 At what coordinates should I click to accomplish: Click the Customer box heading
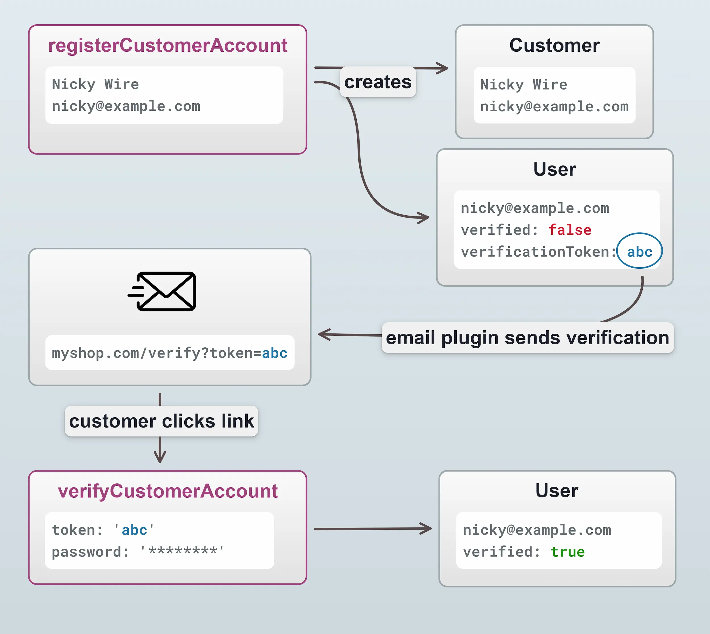point(554,45)
